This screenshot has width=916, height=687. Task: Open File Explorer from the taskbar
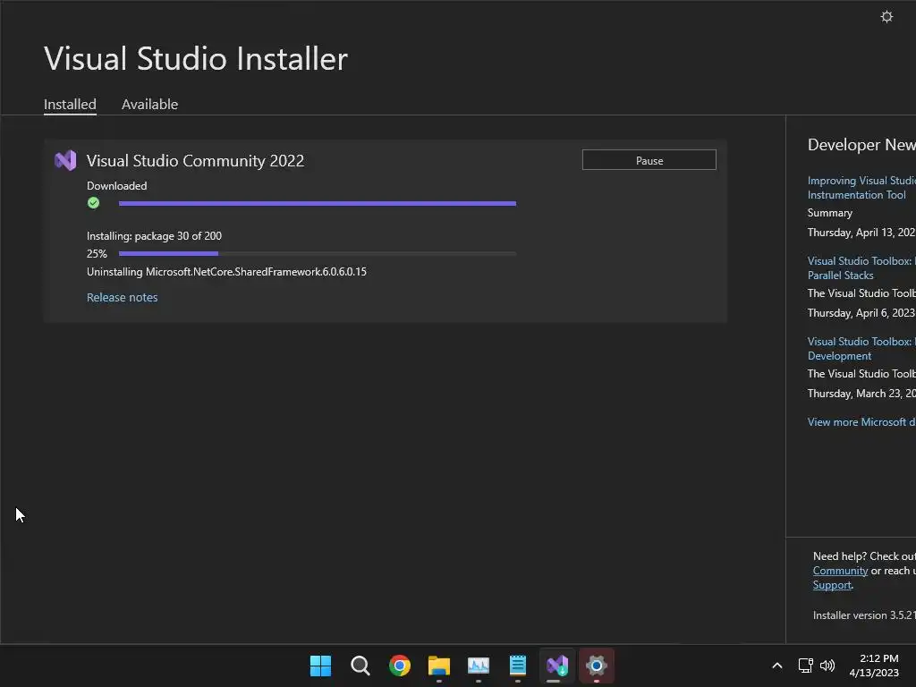[438, 666]
